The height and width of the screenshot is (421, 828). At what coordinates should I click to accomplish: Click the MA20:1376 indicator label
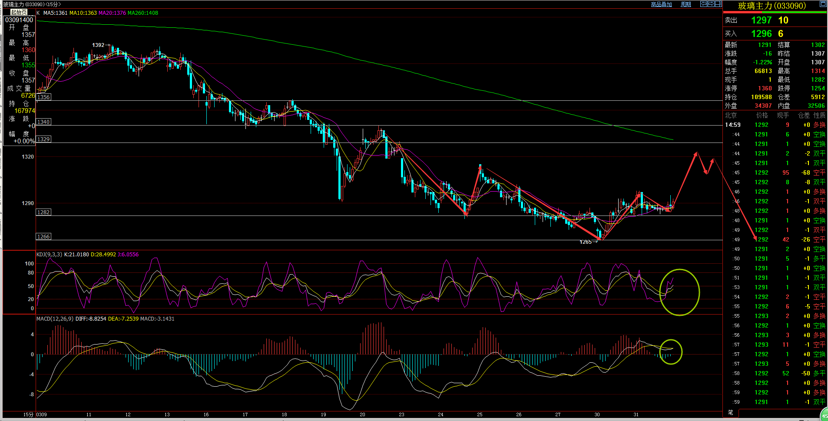click(112, 13)
